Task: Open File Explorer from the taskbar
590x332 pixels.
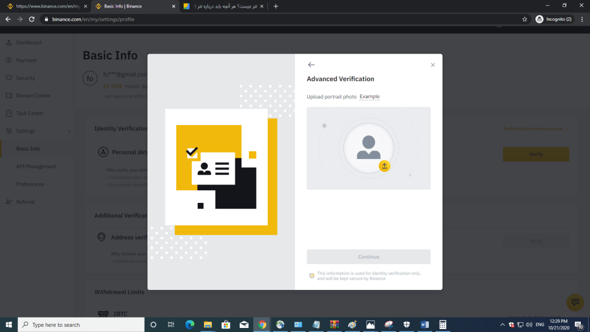Action: 207,325
